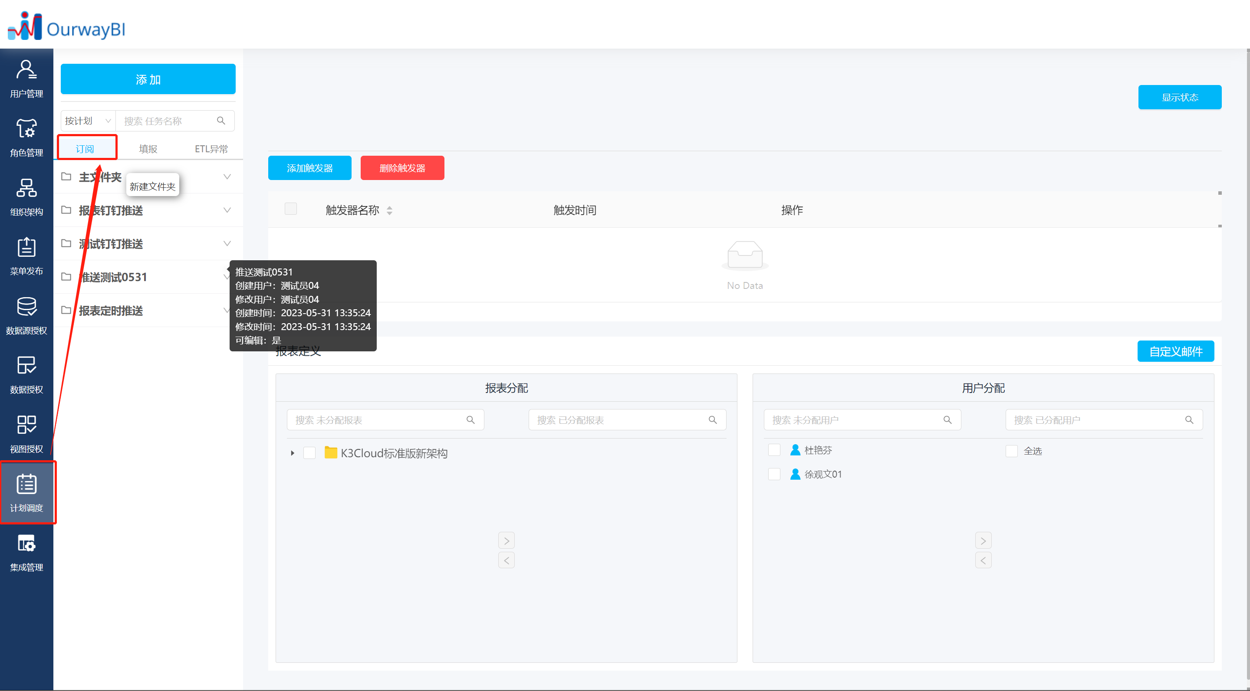
Task: Switch to the ETL异常 tab
Action: coord(211,149)
